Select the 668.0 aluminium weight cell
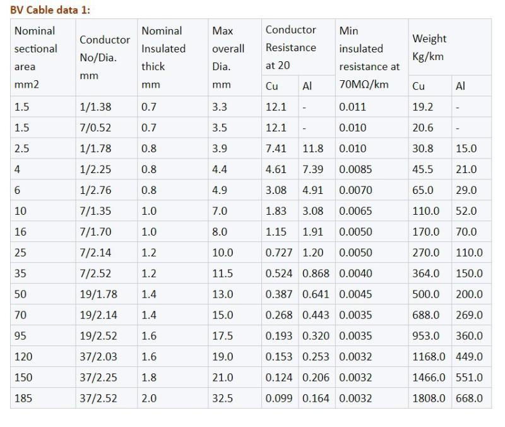The height and width of the screenshot is (427, 505). pyautogui.click(x=469, y=399)
